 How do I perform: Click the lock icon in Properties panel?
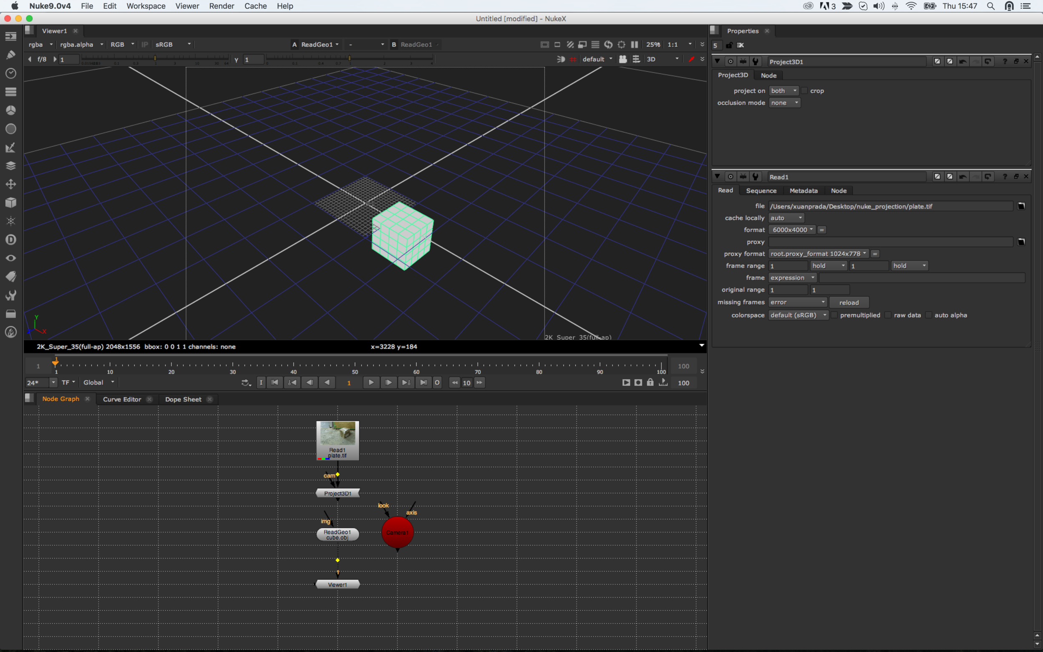(729, 45)
